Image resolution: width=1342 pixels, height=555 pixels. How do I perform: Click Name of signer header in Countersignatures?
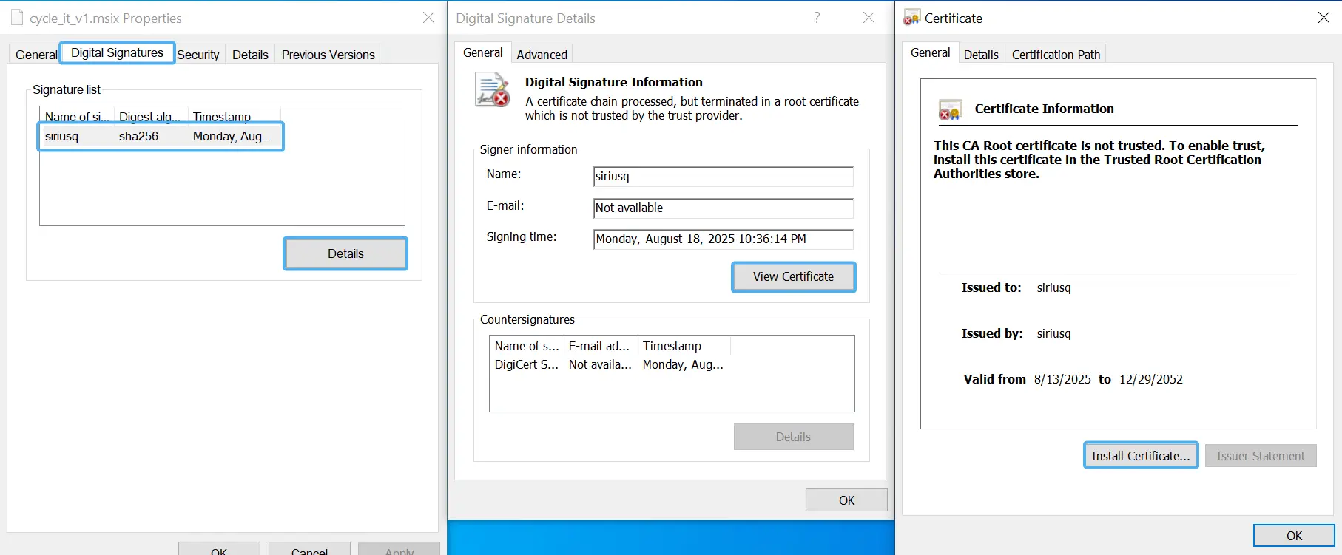coord(527,346)
